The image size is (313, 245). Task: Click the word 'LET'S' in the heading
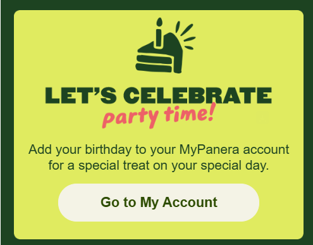coord(81,96)
